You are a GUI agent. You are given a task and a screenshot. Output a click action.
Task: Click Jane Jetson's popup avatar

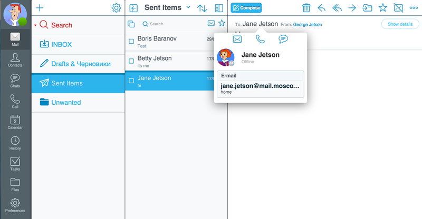tap(226, 57)
